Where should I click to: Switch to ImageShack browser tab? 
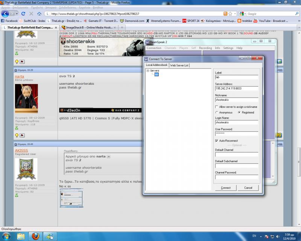[89, 27]
